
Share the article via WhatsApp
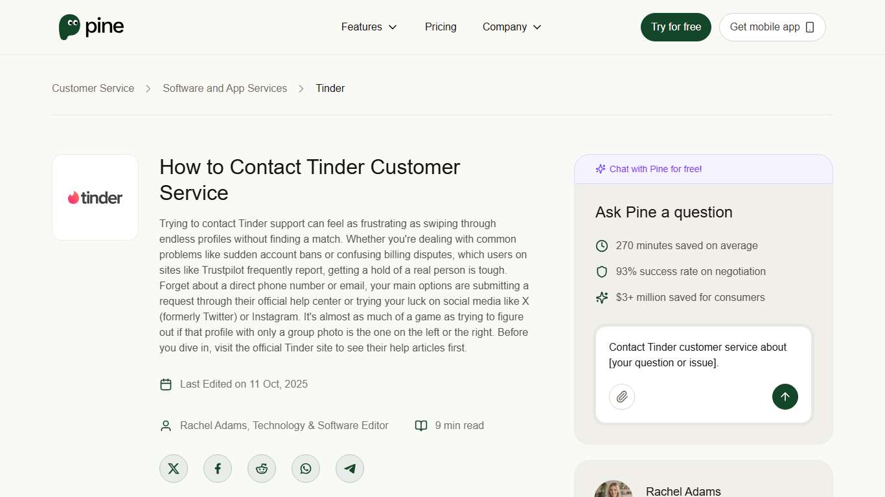pos(305,468)
